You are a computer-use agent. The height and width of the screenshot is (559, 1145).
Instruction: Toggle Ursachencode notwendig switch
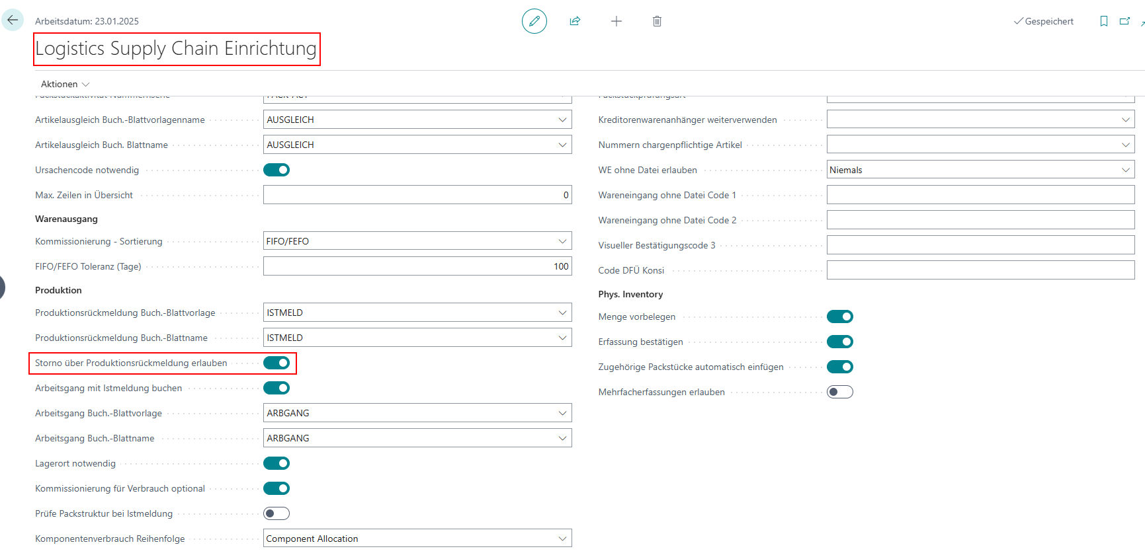[x=276, y=170]
